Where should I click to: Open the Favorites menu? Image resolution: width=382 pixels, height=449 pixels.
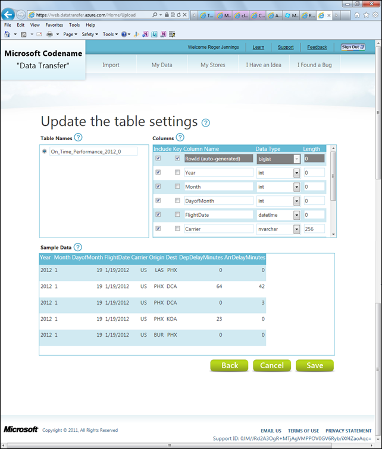click(54, 25)
